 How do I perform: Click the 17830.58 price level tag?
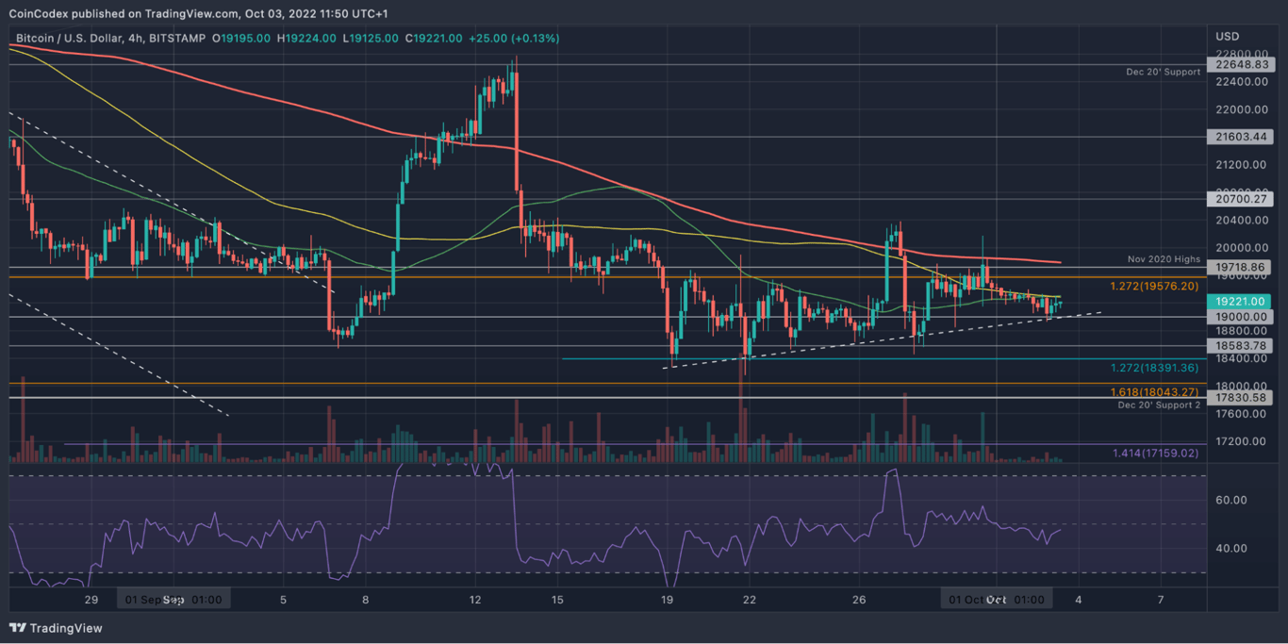click(x=1241, y=397)
